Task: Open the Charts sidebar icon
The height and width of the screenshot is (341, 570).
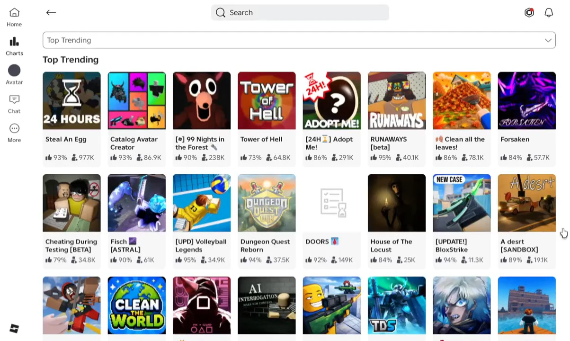Action: point(14,46)
